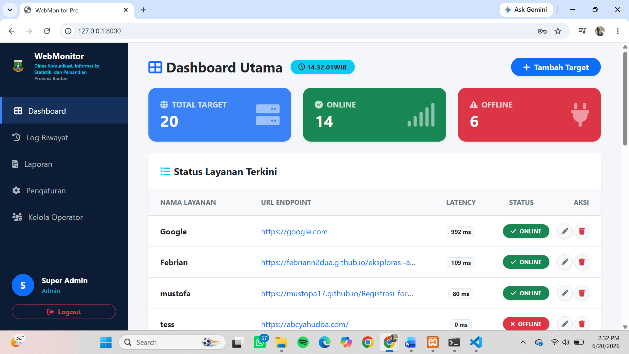Click the Offline count card
629x354 pixels.
point(529,115)
